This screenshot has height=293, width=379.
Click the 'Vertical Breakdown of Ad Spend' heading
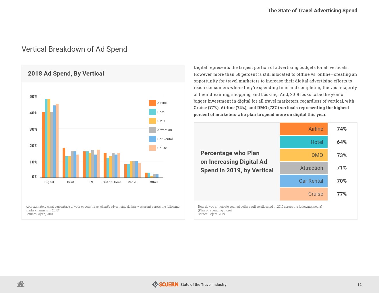(x=74, y=49)
